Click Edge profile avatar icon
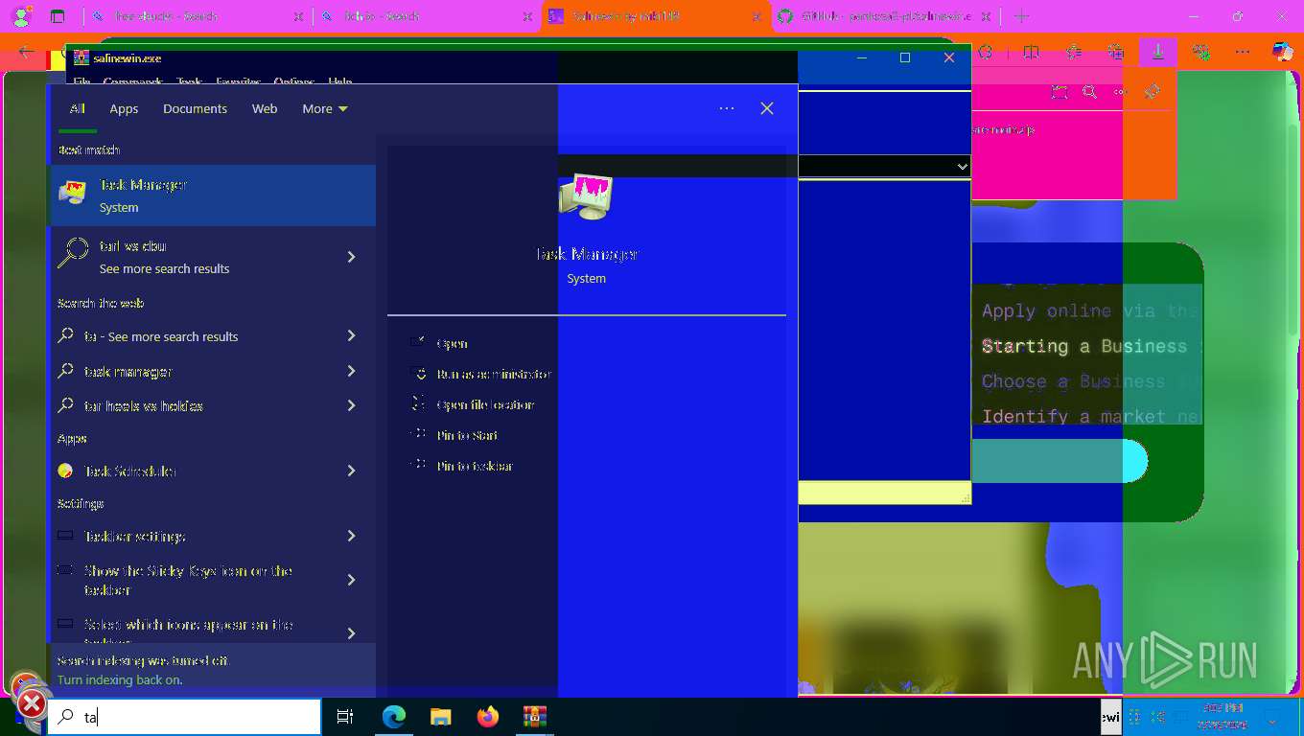The width and height of the screenshot is (1304, 736). point(20,16)
